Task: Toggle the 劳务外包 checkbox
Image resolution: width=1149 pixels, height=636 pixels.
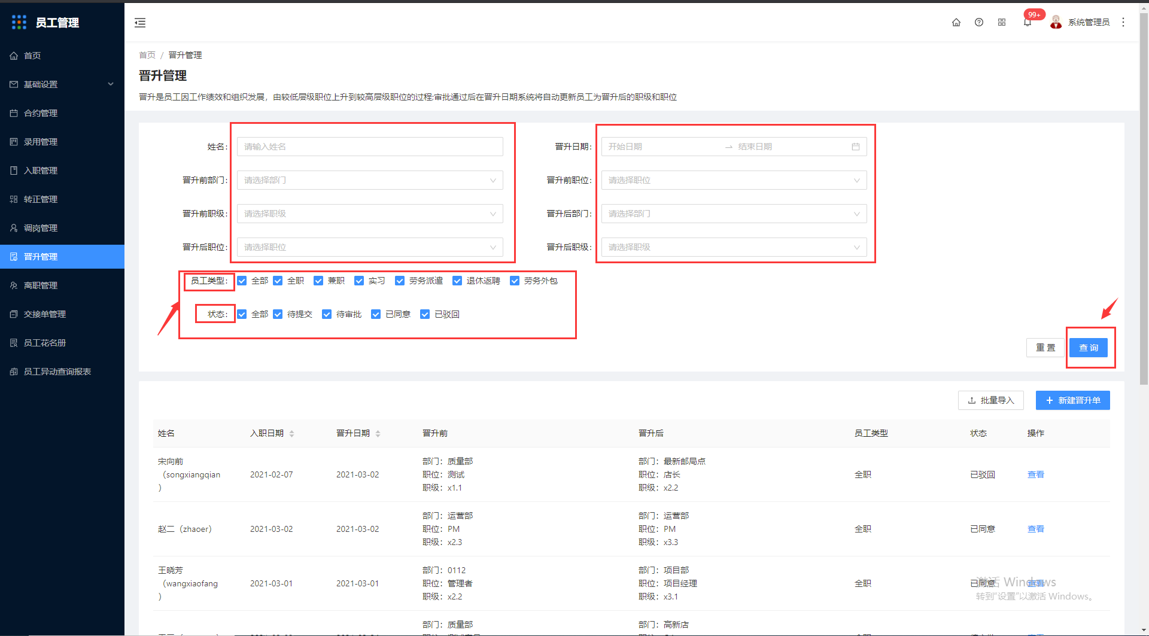Action: point(515,281)
